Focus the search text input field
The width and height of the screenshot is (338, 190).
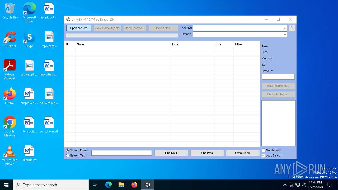pos(121,153)
